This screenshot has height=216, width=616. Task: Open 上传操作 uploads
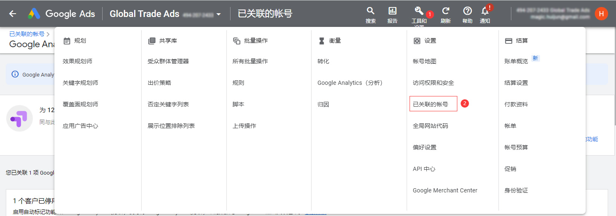(x=244, y=126)
